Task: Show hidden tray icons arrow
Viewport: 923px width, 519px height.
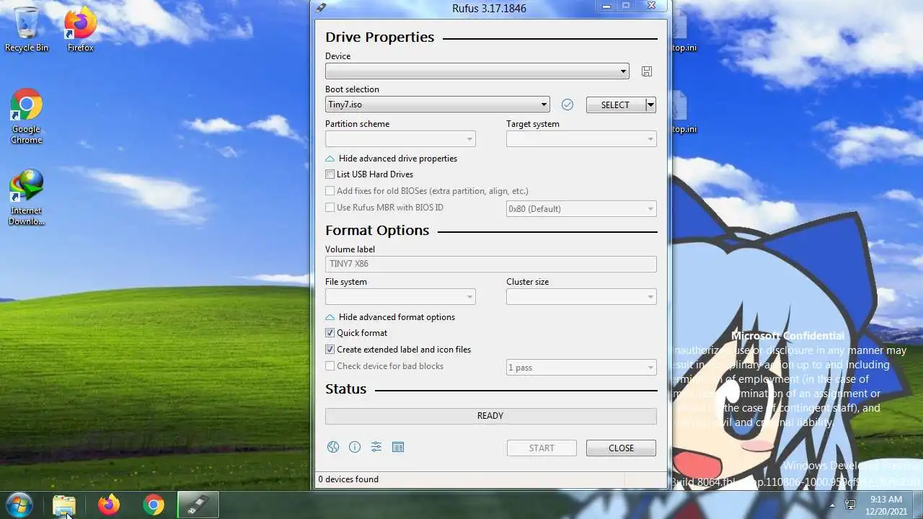Action: coord(832,505)
